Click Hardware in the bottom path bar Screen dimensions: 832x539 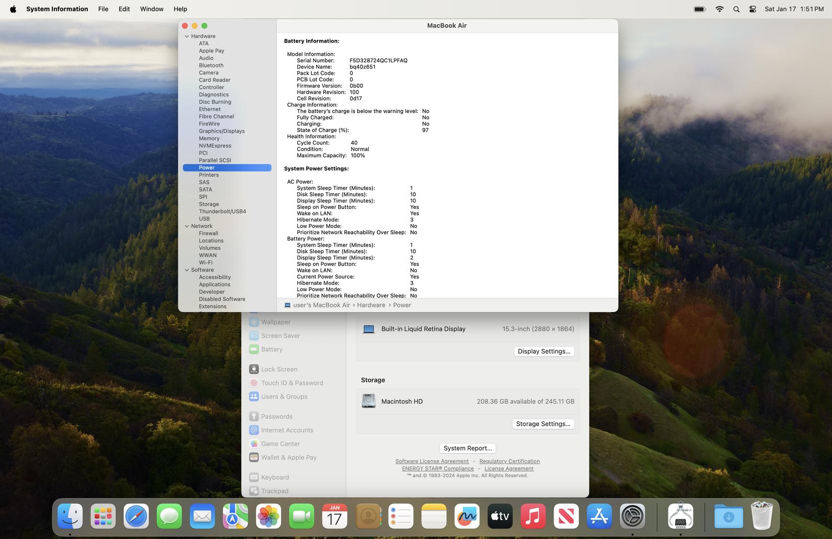coord(371,305)
